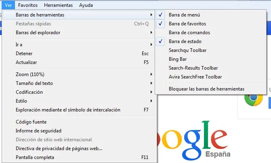Enable the Avira SearchFree Toolbar
Viewport: 271px width, 163px height.
211,77
